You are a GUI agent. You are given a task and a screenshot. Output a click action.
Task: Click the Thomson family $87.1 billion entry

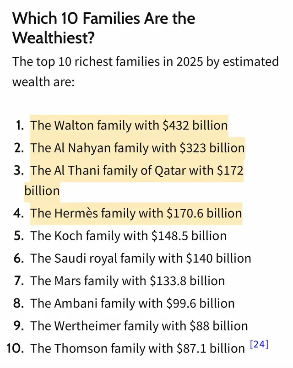tap(138, 348)
